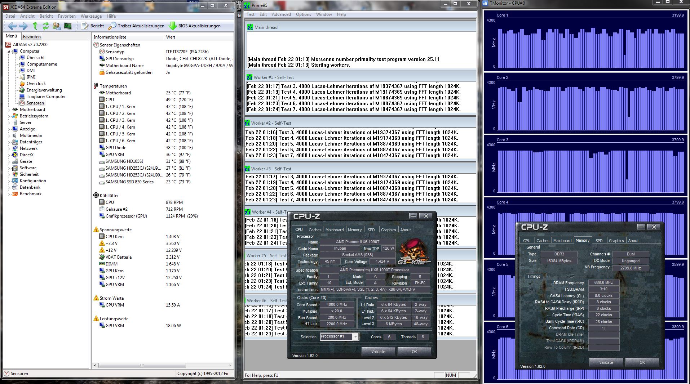Collapse the Computer tree node
Screen dimensions: 690x384
pyautogui.click(x=9, y=51)
